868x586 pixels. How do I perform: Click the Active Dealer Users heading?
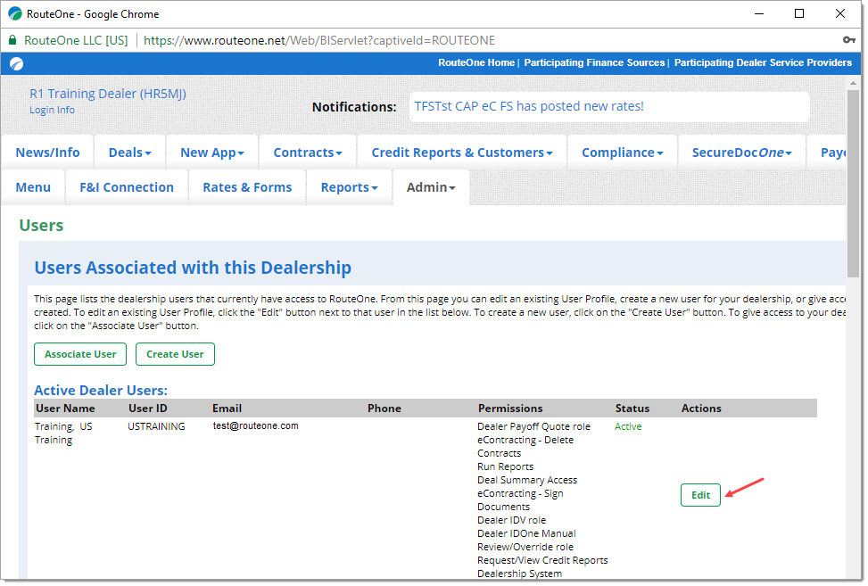101,390
